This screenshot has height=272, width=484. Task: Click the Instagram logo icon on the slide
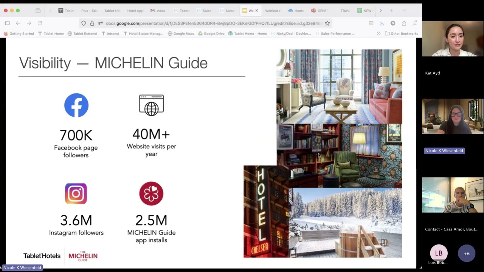(76, 193)
